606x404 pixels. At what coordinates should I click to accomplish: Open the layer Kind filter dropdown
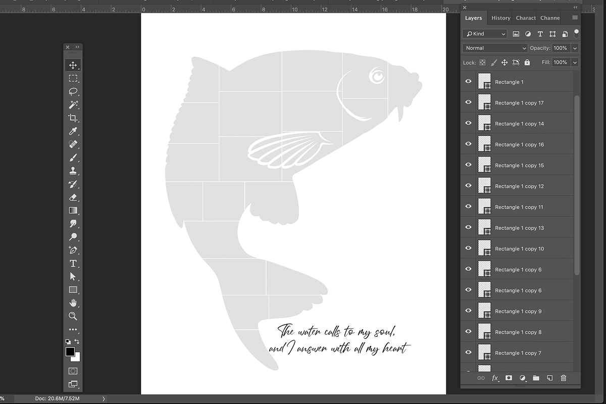(484, 34)
